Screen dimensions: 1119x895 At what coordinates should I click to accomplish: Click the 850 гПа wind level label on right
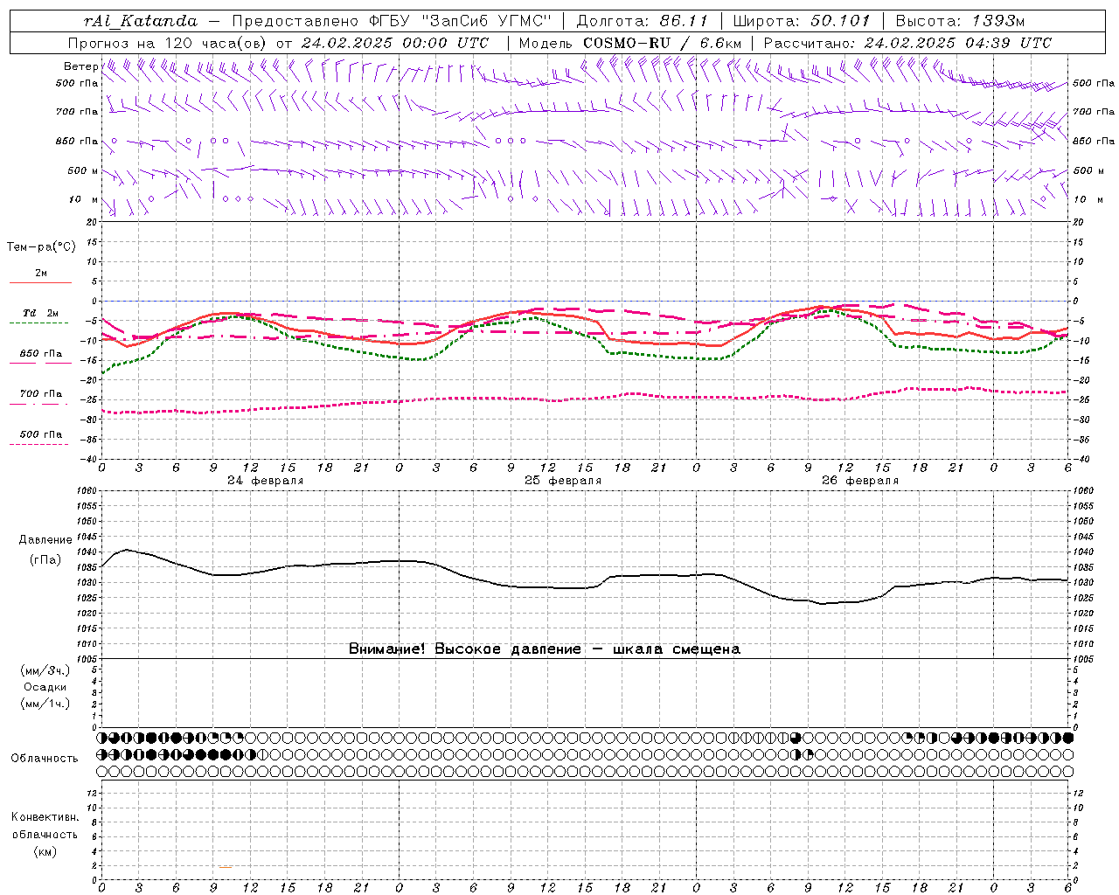(1094, 141)
